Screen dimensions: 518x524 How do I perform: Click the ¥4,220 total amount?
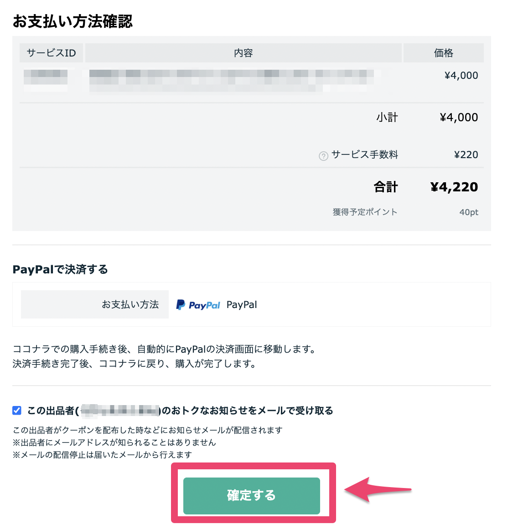454,187
